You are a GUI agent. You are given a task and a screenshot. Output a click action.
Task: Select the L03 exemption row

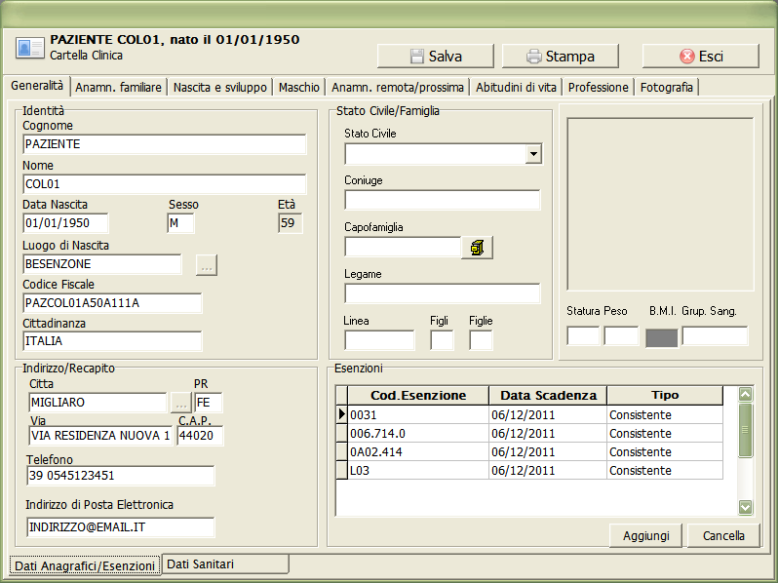pyautogui.click(x=418, y=471)
